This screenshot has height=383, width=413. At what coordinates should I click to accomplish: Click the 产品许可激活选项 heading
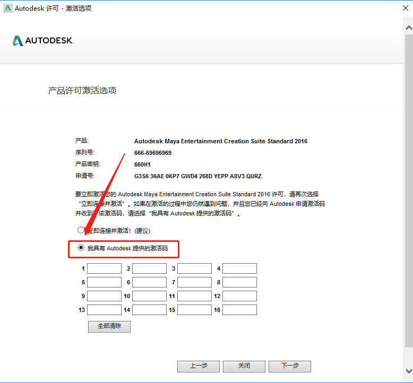coord(82,91)
